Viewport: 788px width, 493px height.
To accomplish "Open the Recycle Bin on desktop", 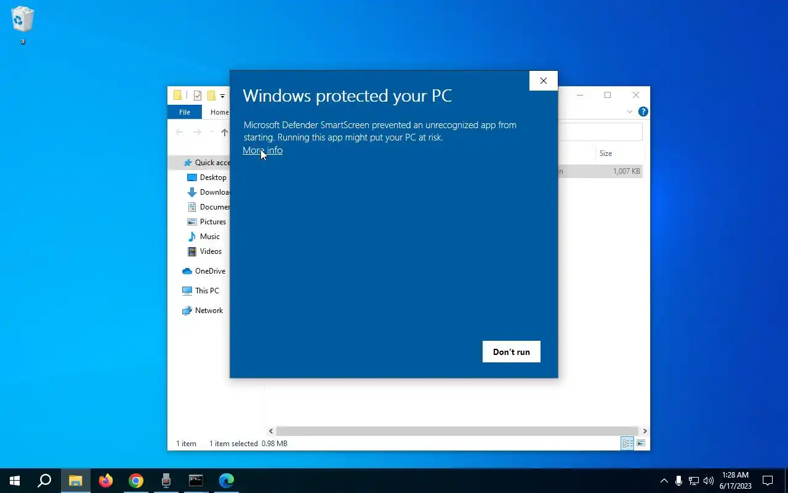I will click(23, 25).
